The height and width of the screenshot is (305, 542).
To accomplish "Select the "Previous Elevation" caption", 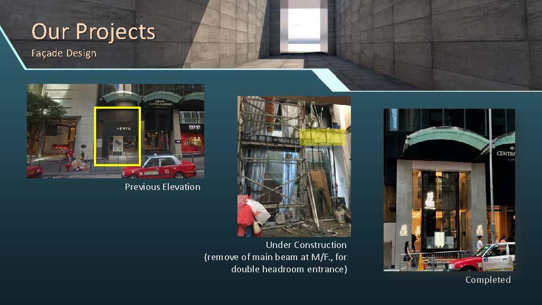I will pyautogui.click(x=162, y=187).
